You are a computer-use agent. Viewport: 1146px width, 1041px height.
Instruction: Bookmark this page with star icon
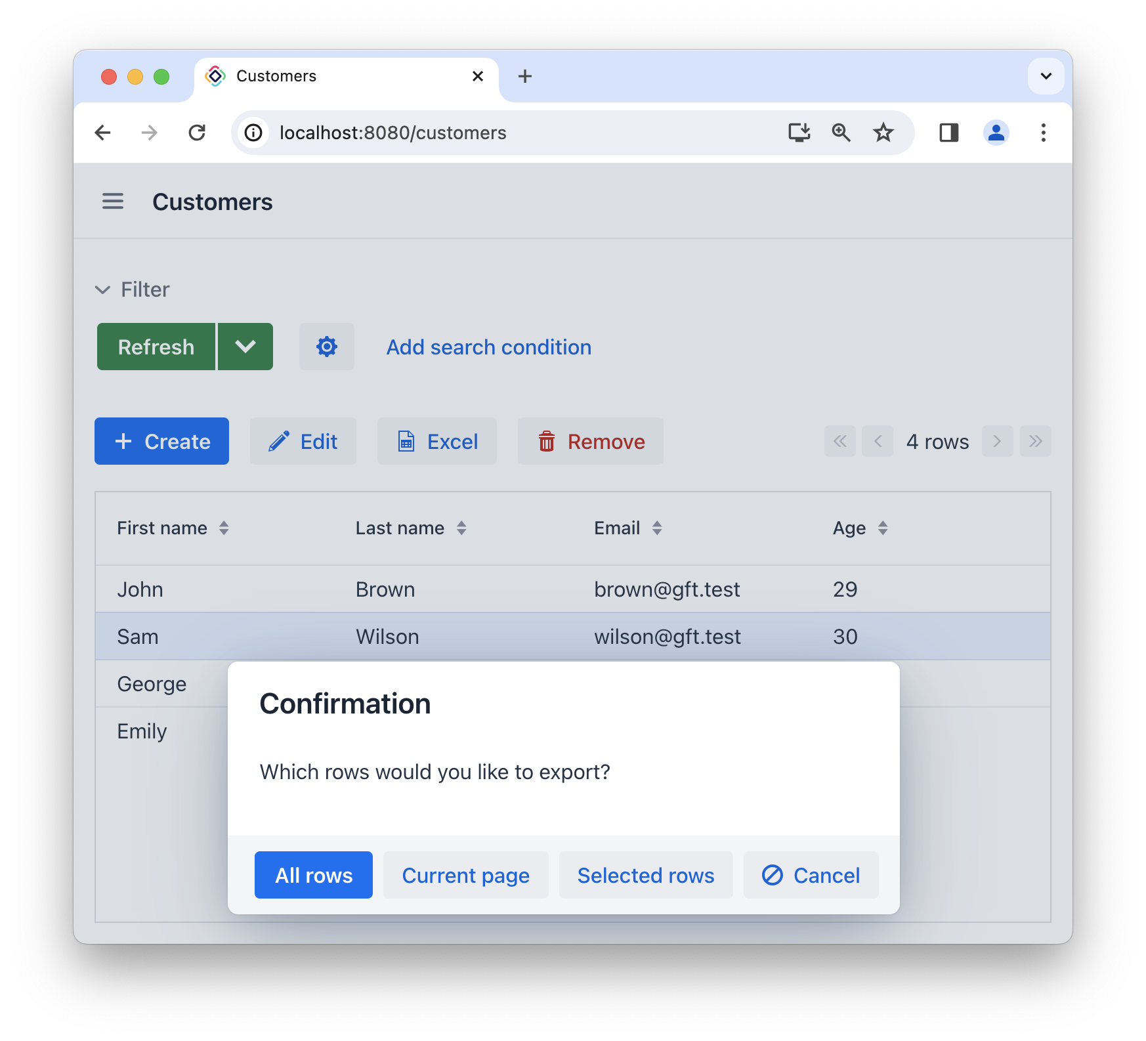[x=883, y=133]
